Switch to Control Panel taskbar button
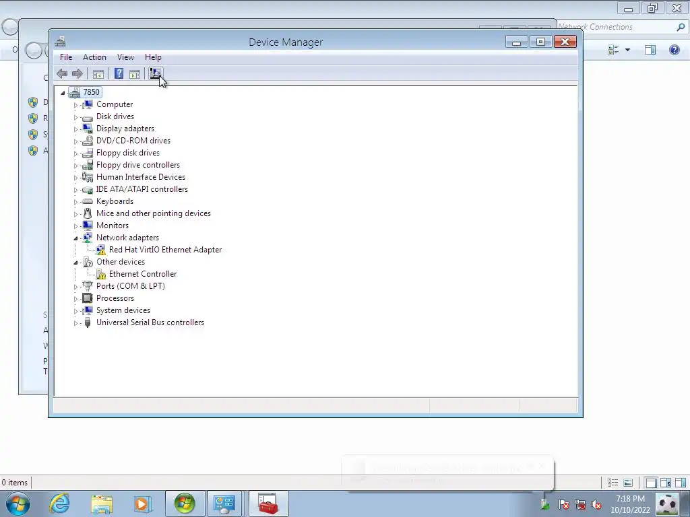This screenshot has width=690, height=517. [x=224, y=504]
